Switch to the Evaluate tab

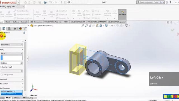point(24,22)
